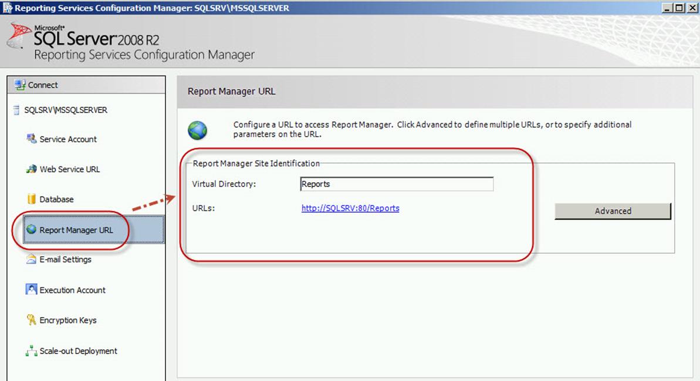Open the Database settings page
The height and width of the screenshot is (381, 700).
pyautogui.click(x=56, y=199)
